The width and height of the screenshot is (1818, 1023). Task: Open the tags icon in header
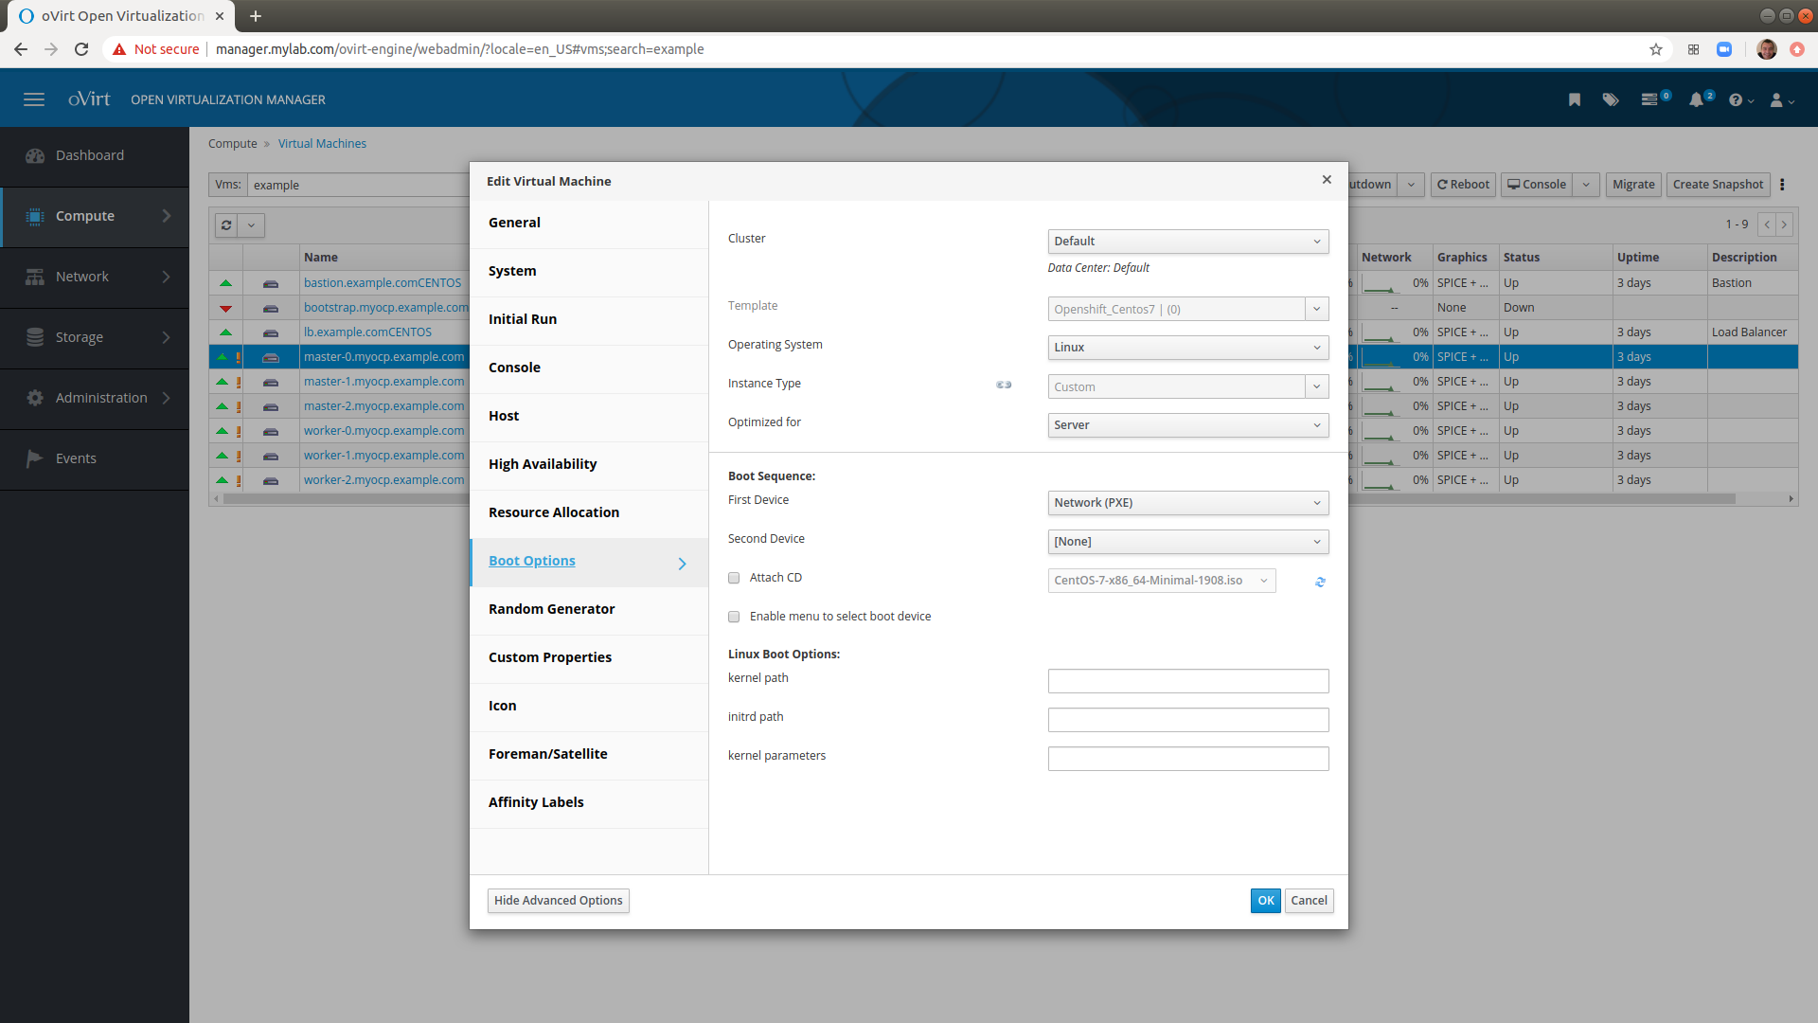tap(1611, 99)
